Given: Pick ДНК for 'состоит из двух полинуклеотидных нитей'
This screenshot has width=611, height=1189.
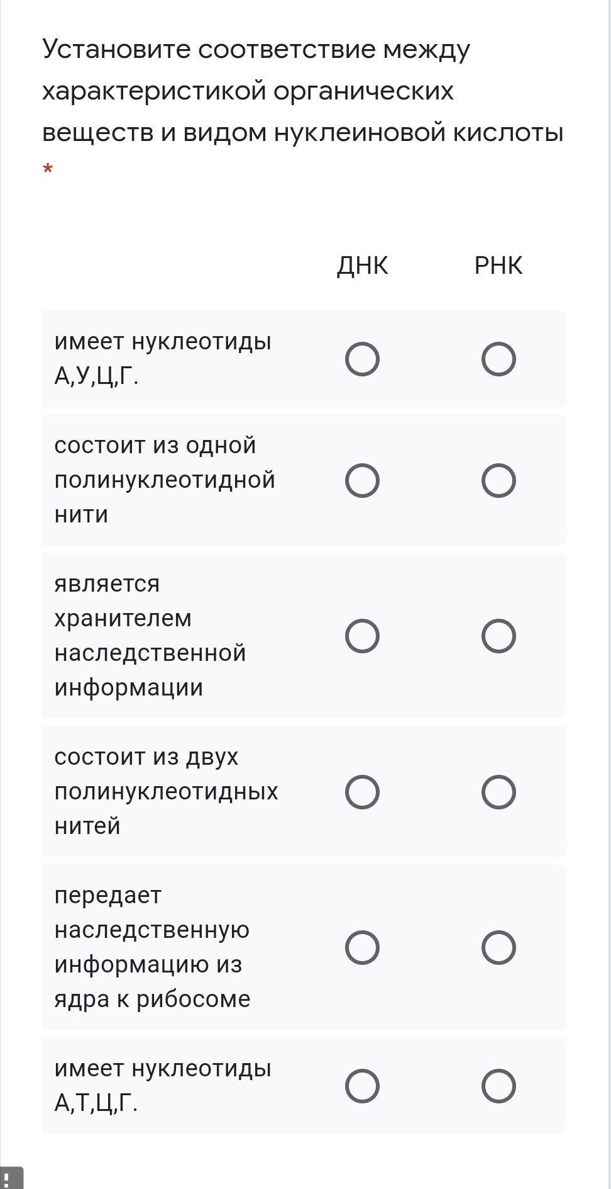Looking at the screenshot, I should 362,792.
